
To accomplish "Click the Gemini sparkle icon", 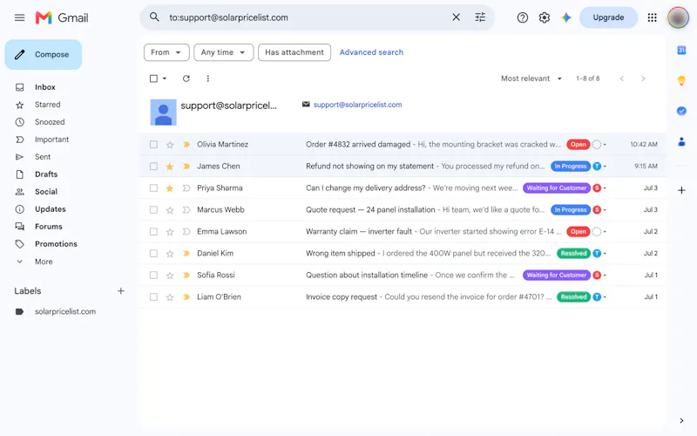I will (565, 17).
